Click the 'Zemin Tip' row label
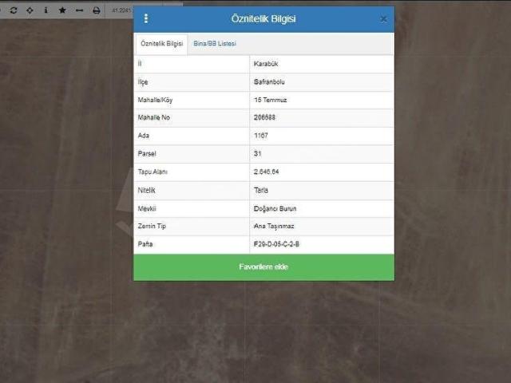Image resolution: width=511 pixels, height=383 pixels. (152, 226)
